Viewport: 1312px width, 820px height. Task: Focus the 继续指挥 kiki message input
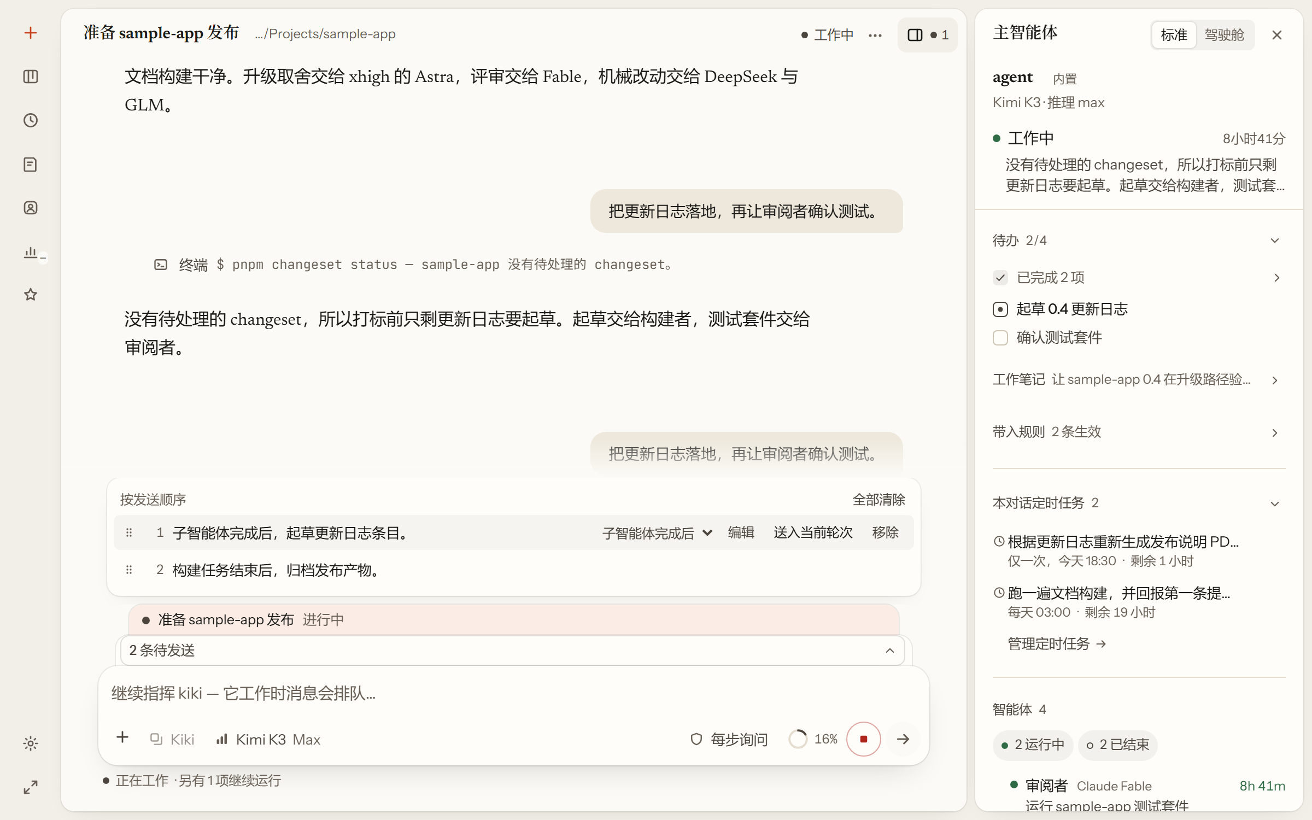coord(514,693)
